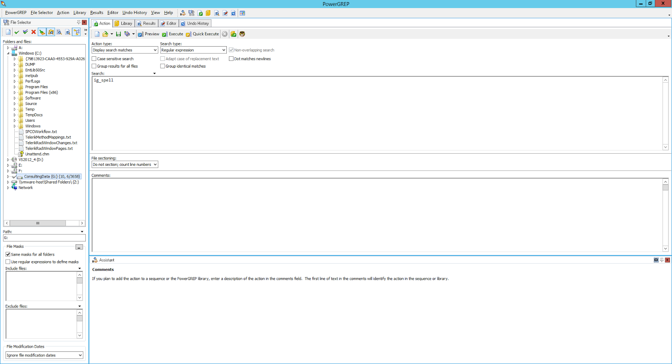Click the owl Assistant icon
672x364 pixels.
coord(242,34)
